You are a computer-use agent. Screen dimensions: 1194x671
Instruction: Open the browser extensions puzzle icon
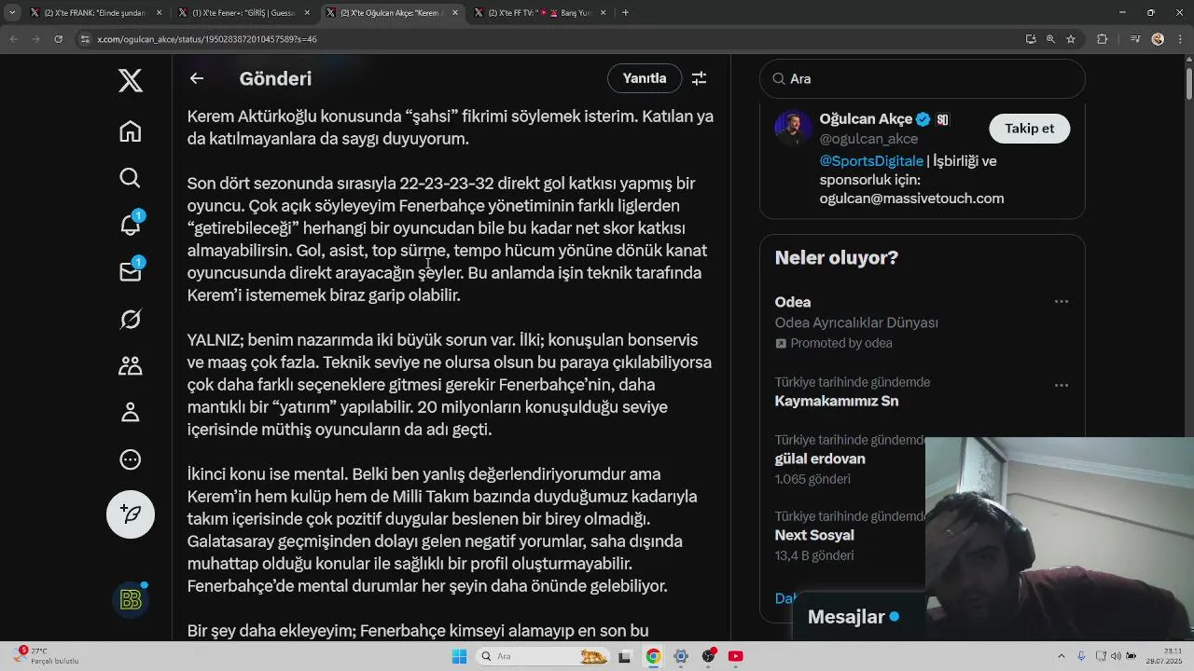pyautogui.click(x=1103, y=39)
